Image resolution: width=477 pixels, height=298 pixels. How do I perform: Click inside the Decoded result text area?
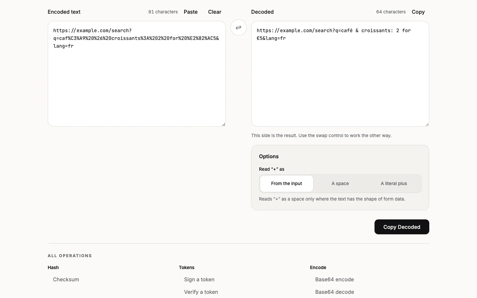click(x=340, y=74)
